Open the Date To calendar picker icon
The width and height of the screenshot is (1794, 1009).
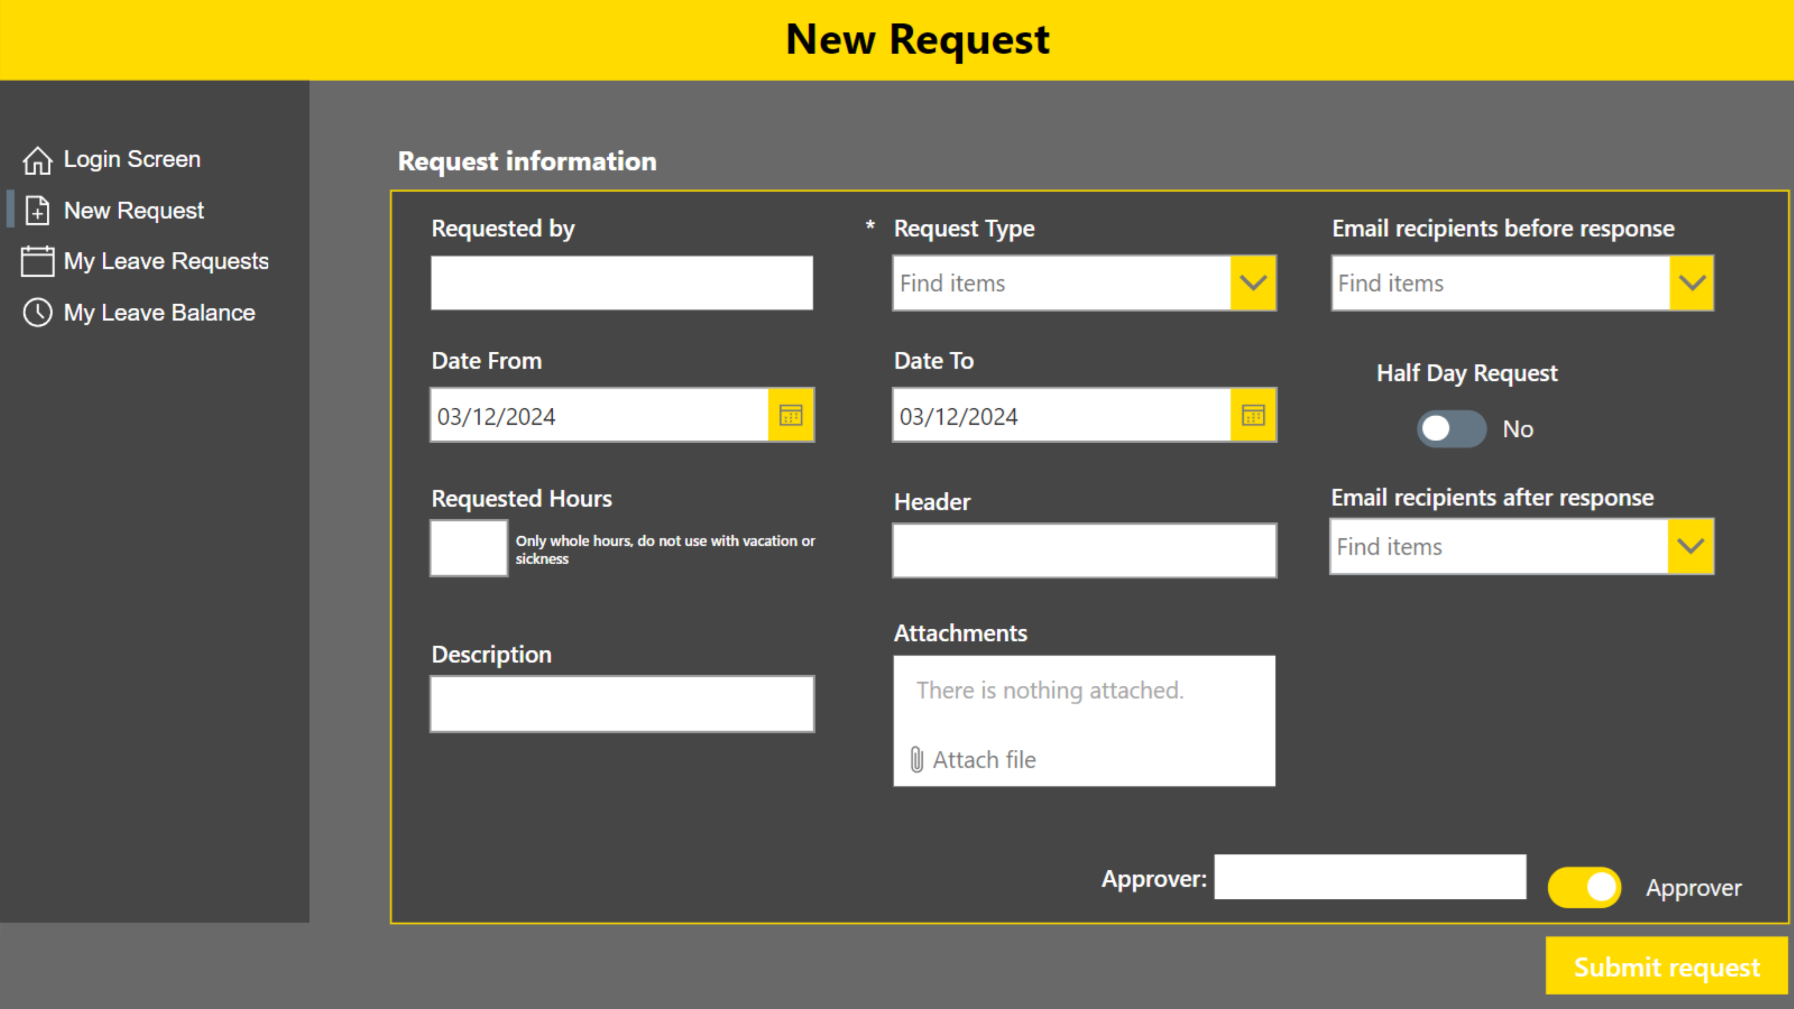(1253, 415)
